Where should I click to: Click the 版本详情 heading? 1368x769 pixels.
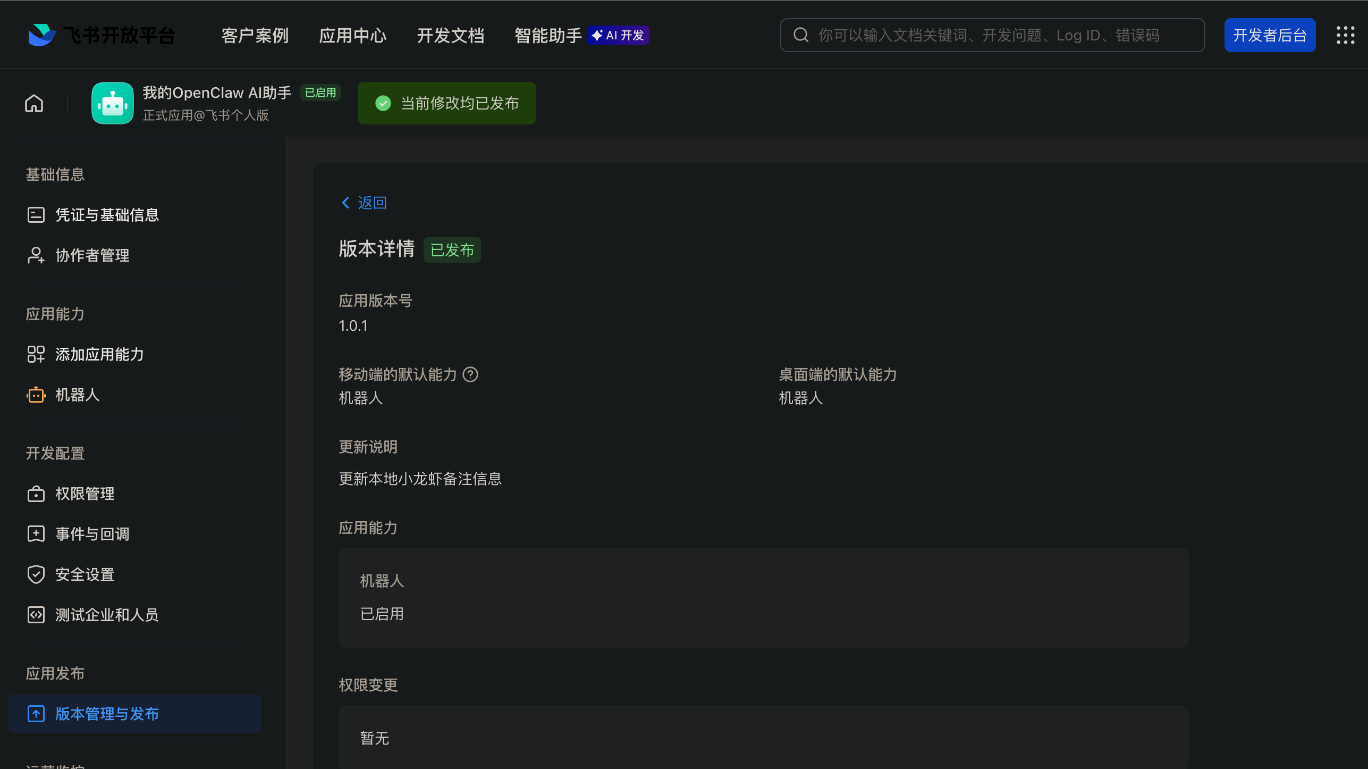point(377,248)
